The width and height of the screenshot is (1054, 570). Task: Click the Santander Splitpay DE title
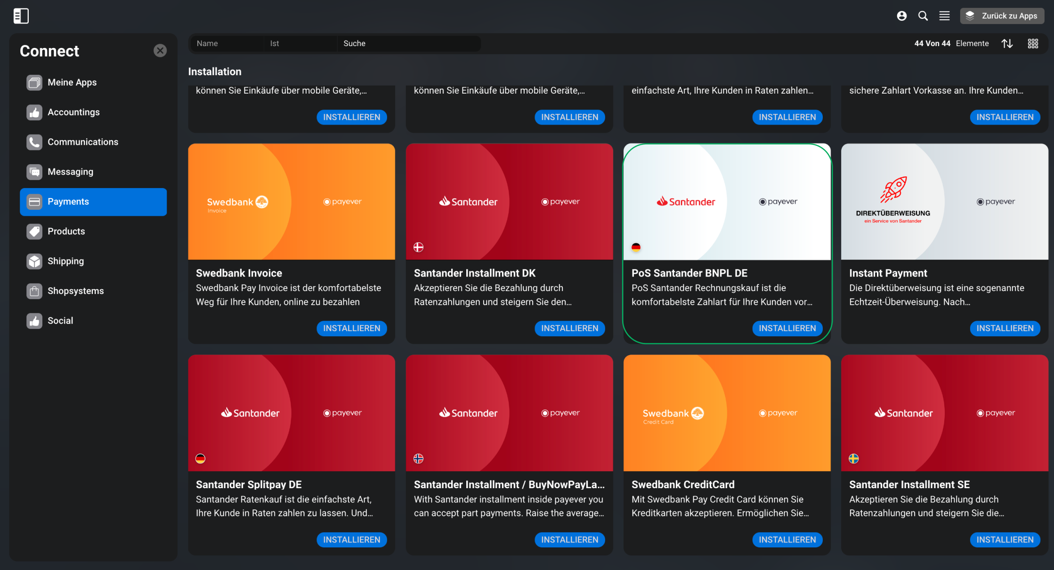pyautogui.click(x=249, y=484)
